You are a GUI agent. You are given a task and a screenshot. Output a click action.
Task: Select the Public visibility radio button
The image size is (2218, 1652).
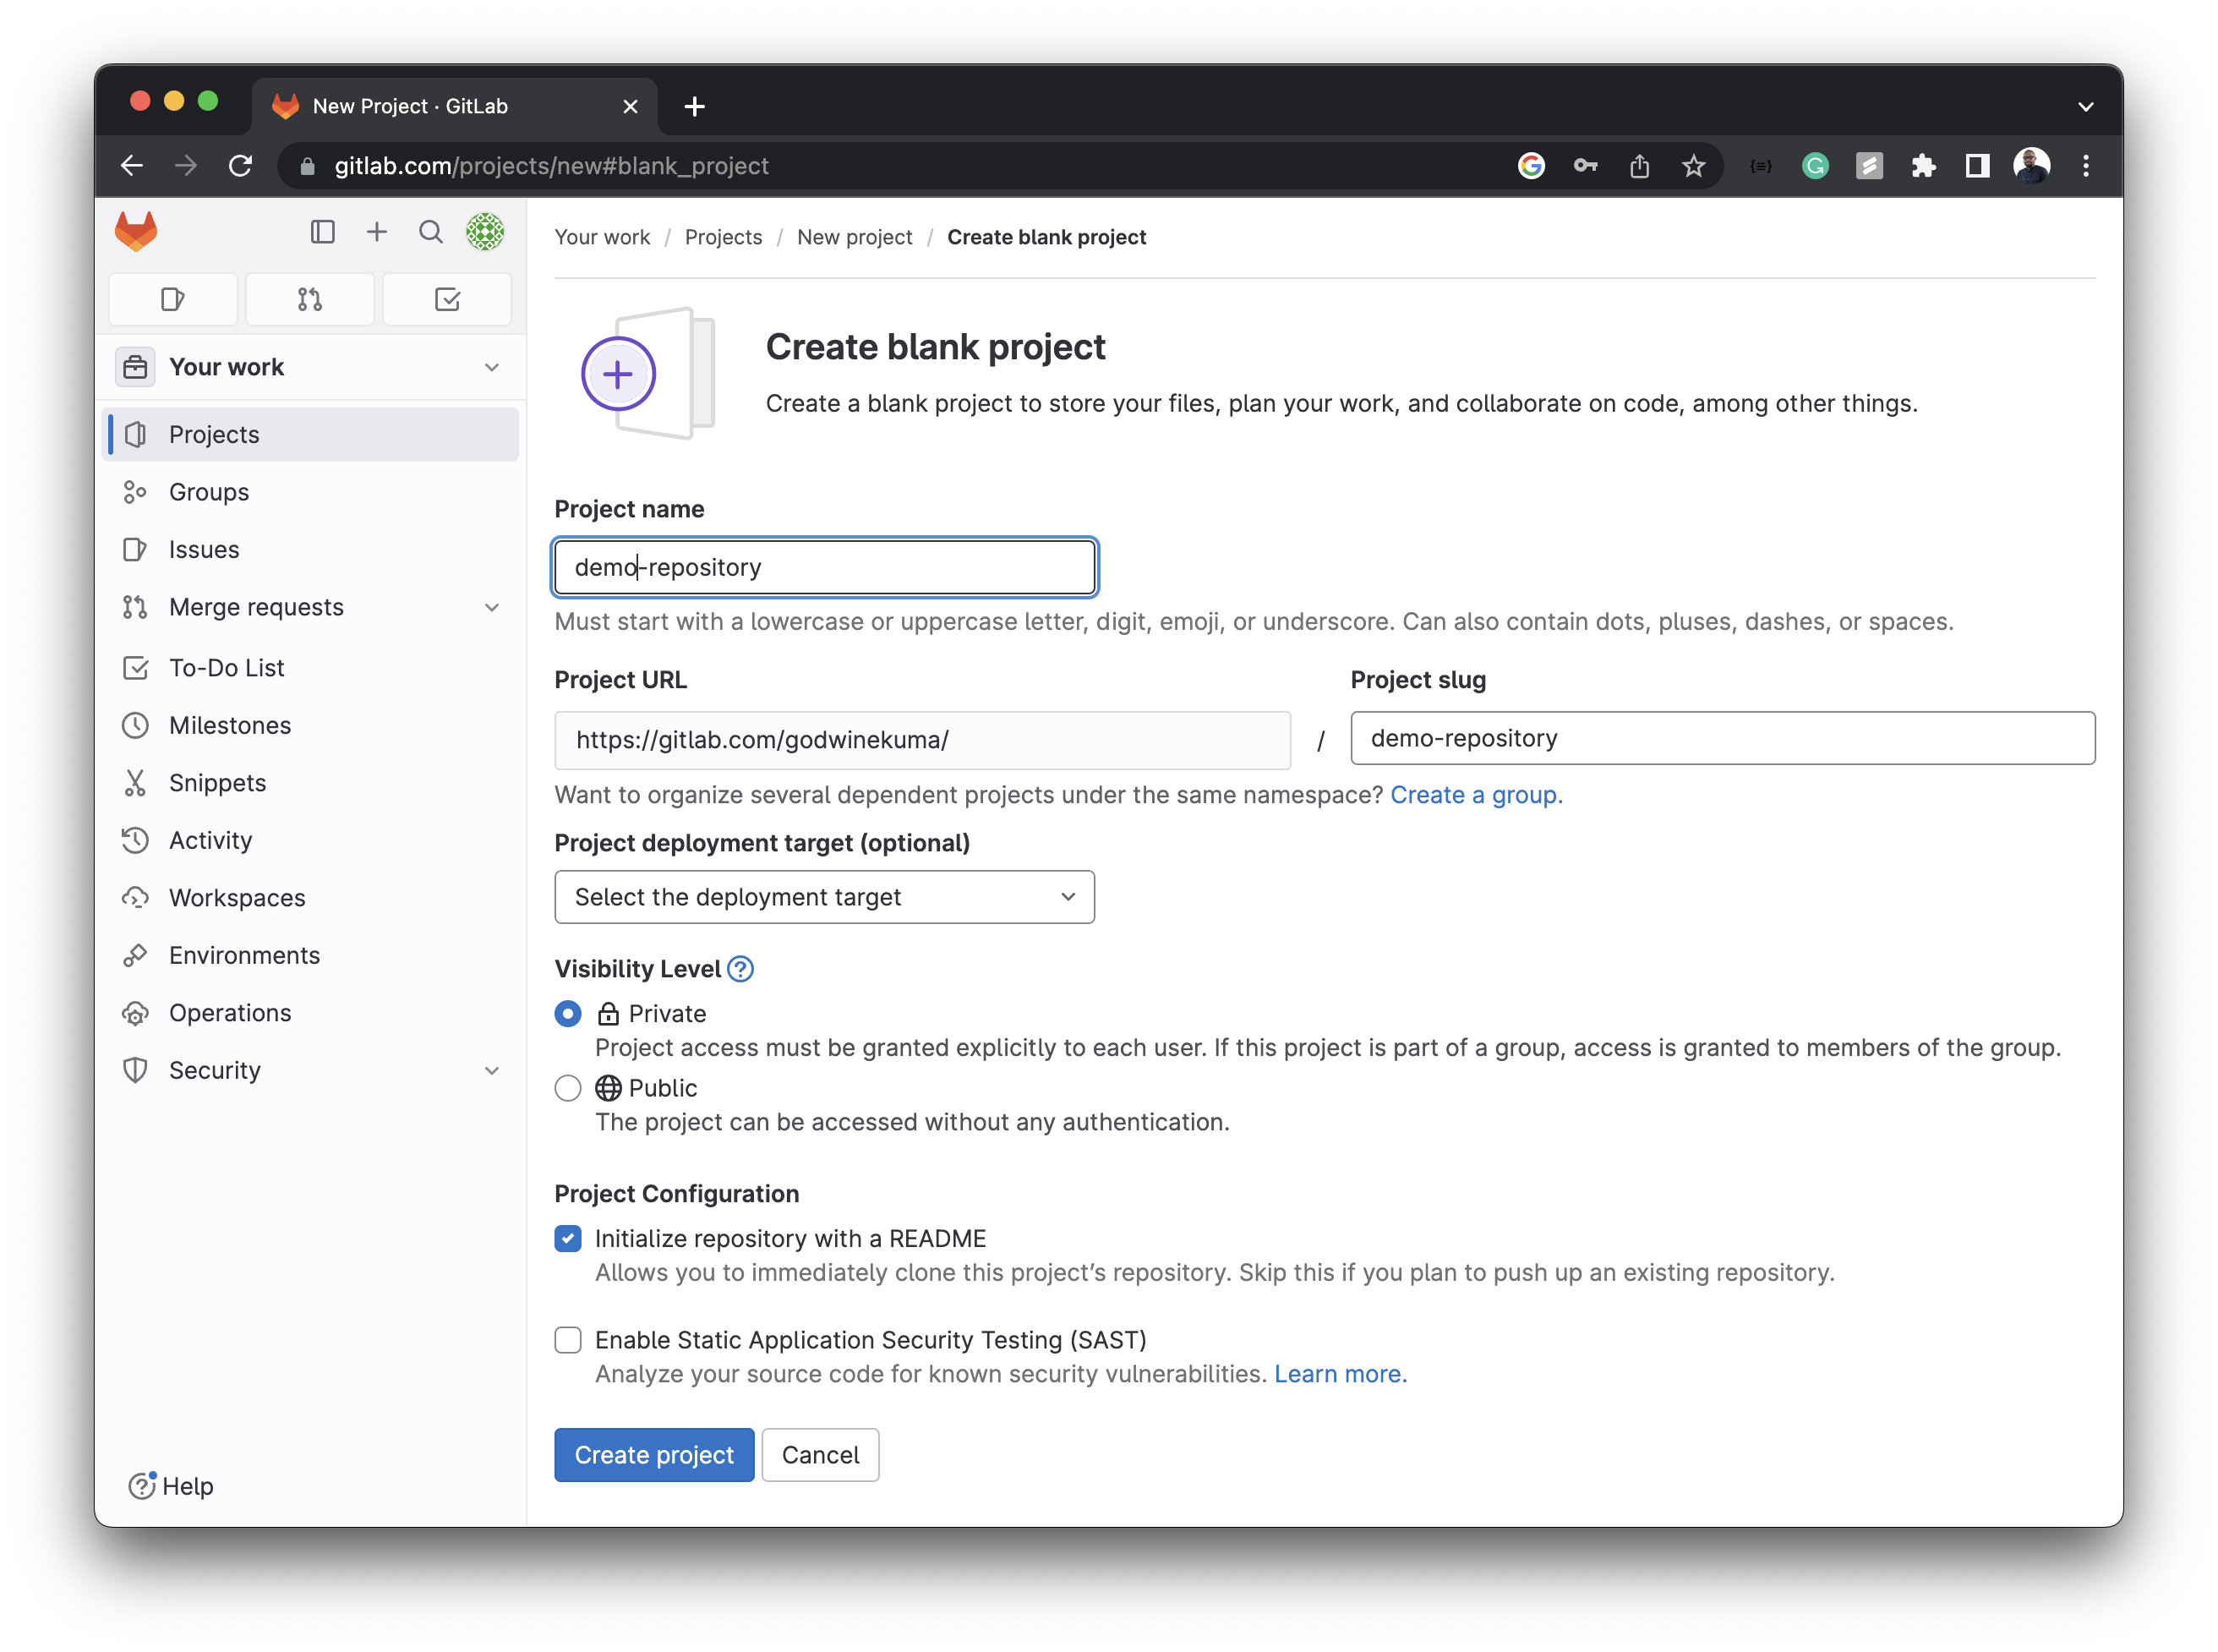pyautogui.click(x=568, y=1088)
